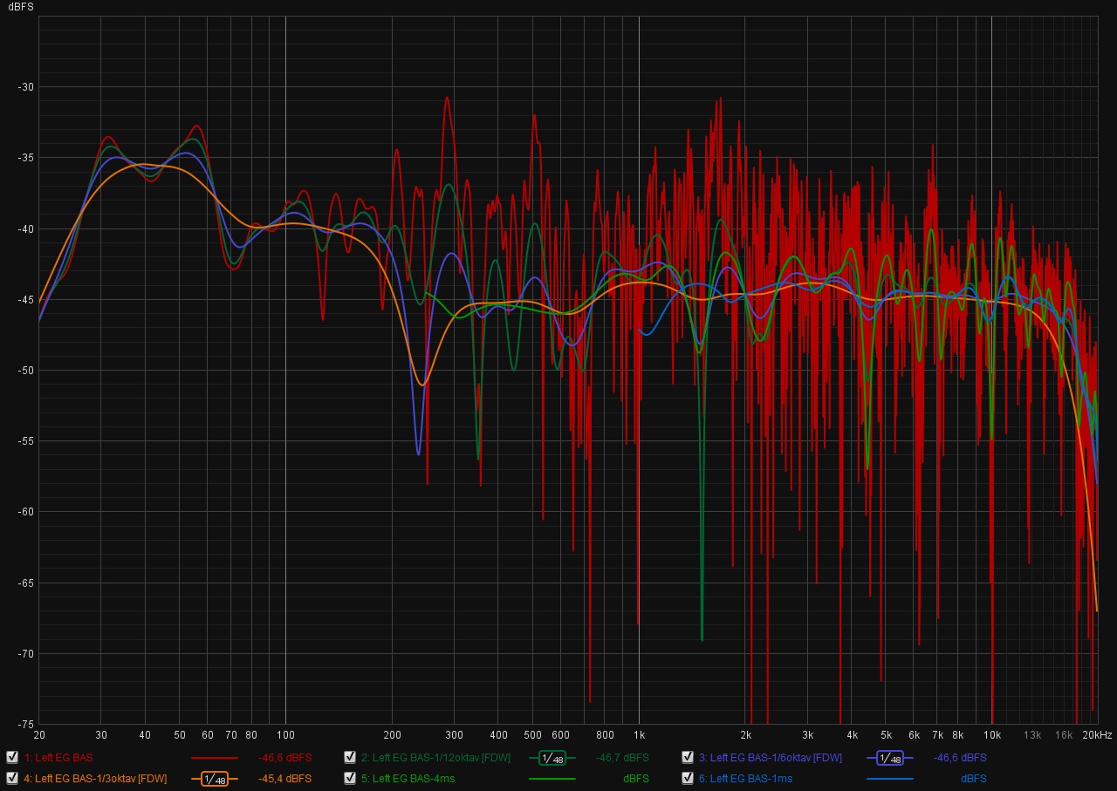Viewport: 1117px width, 791px height.
Task: Click the blue line sample for trace 6
Action: [x=889, y=779]
